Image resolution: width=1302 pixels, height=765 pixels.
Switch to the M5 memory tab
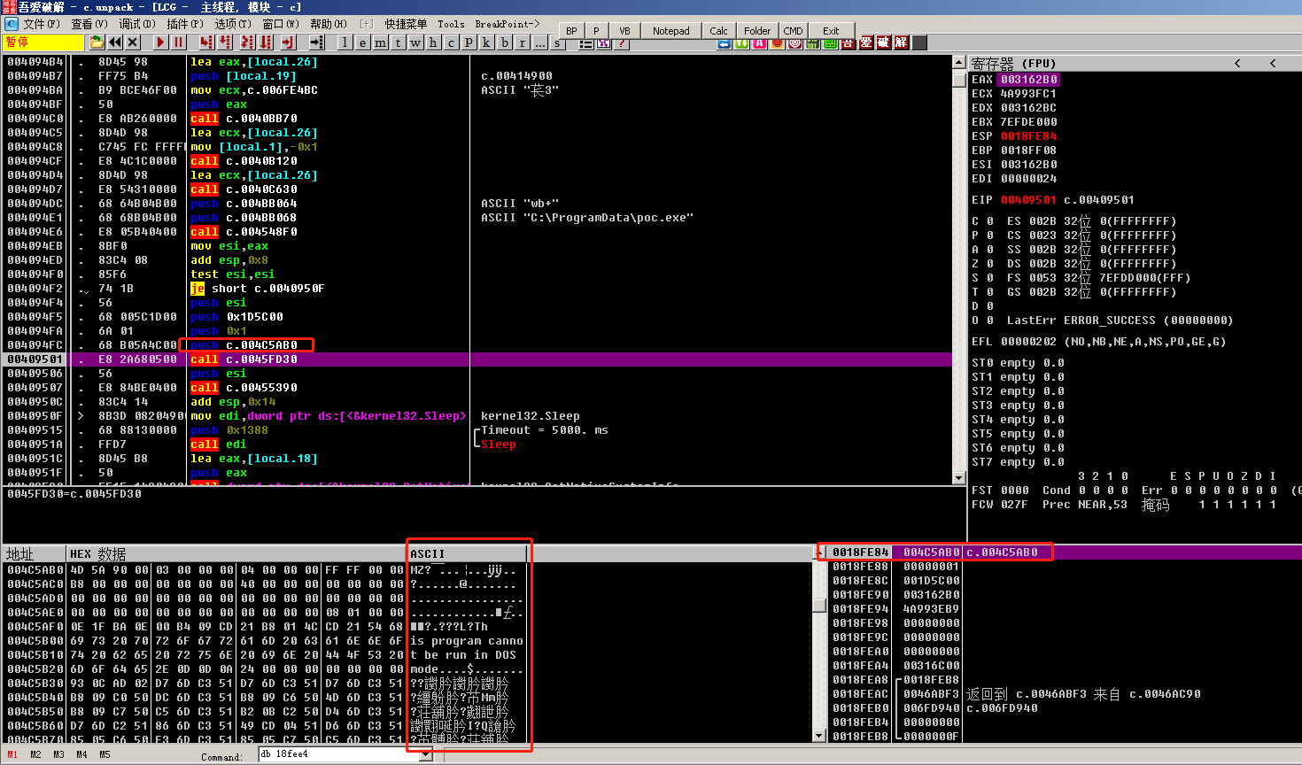pos(105,755)
